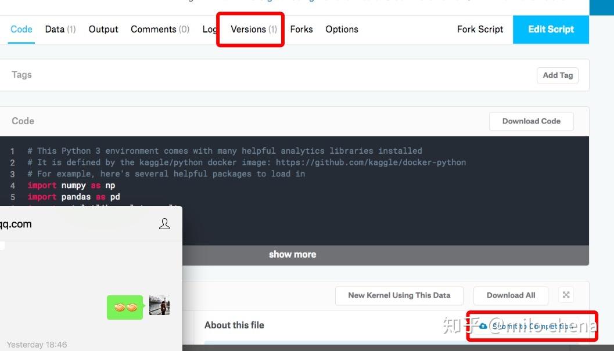Click New Kernel Using This Data
The width and height of the screenshot is (614, 351).
[399, 295]
